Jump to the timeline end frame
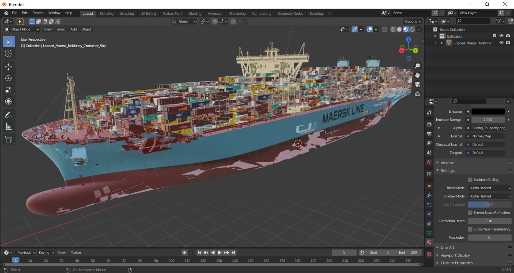This screenshot has height=273, width=514. 233,252
